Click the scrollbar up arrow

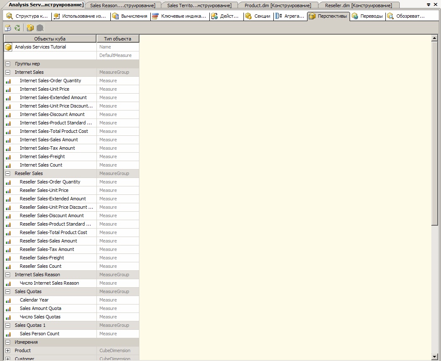tap(435, 38)
